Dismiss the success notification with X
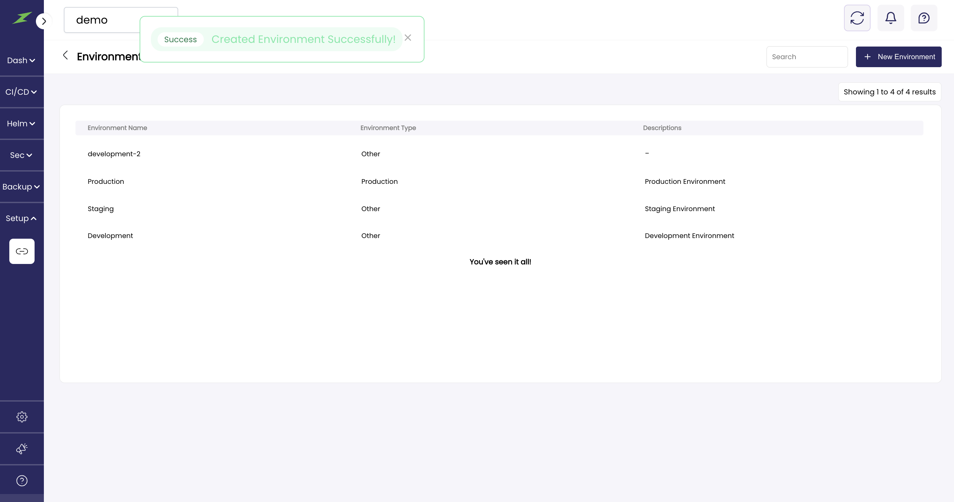The image size is (954, 502). click(408, 38)
